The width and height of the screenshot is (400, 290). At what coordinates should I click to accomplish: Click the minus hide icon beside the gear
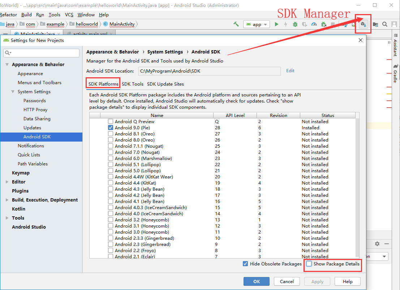387,244
